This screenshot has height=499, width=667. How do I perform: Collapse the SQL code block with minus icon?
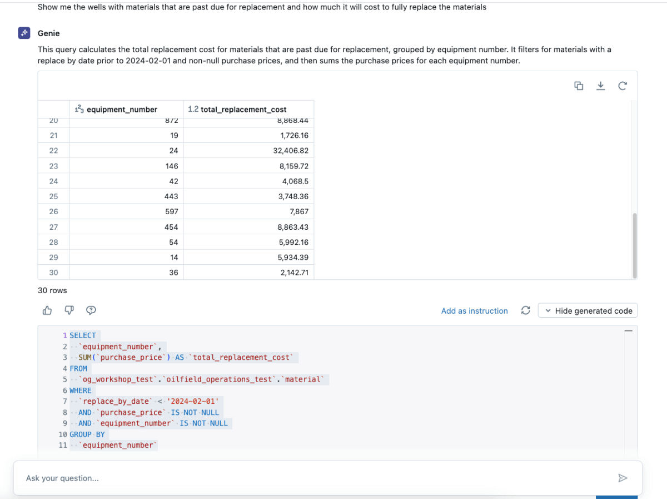(x=628, y=330)
